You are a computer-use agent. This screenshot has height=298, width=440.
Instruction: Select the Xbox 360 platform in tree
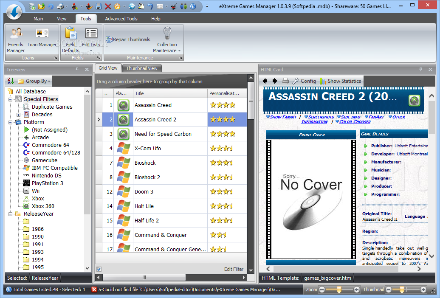43,206
